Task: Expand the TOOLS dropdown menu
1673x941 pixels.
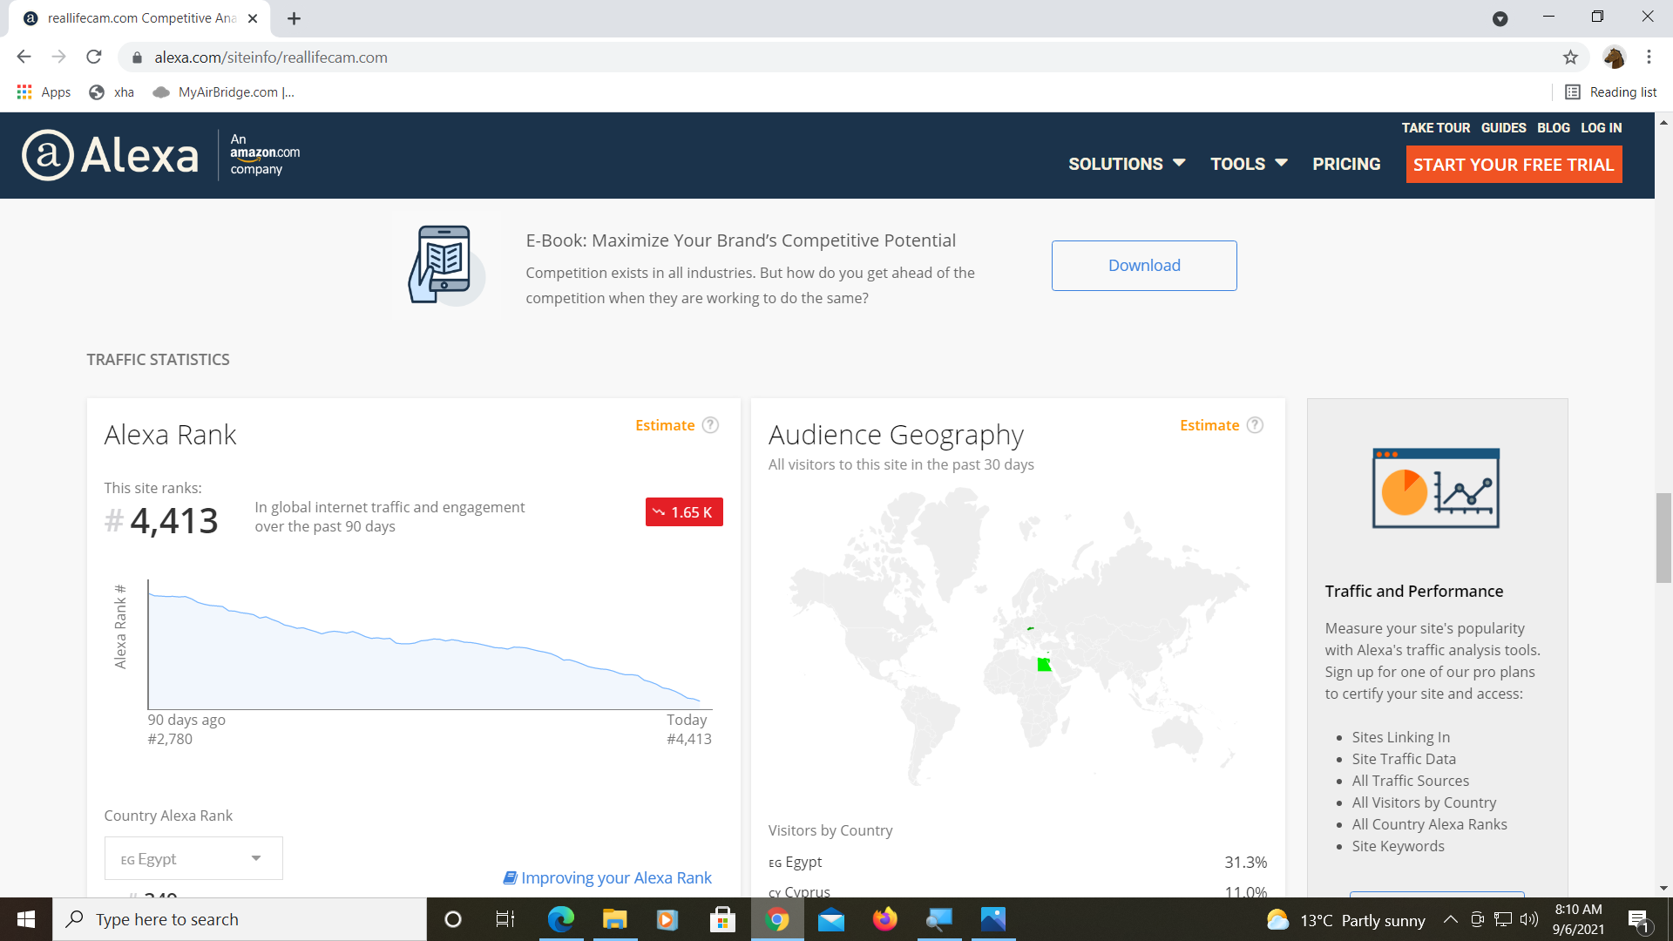Action: [1248, 164]
